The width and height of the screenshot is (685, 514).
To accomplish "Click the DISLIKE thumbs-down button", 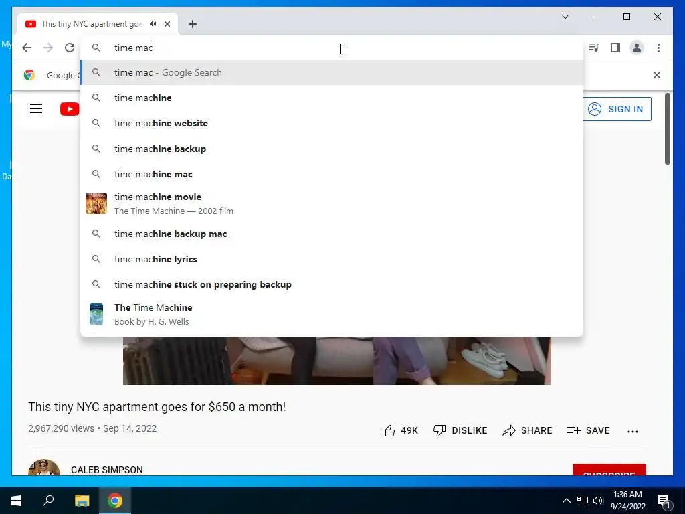I will pos(460,430).
